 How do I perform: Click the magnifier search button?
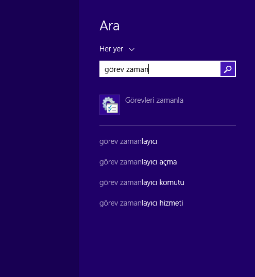click(x=228, y=69)
